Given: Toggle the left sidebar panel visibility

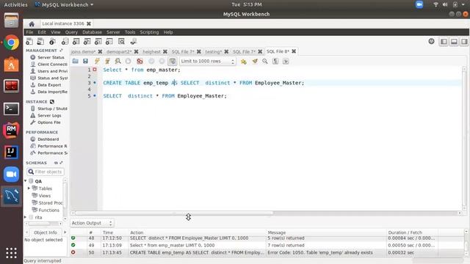Looking at the screenshot, I should [x=444, y=42].
